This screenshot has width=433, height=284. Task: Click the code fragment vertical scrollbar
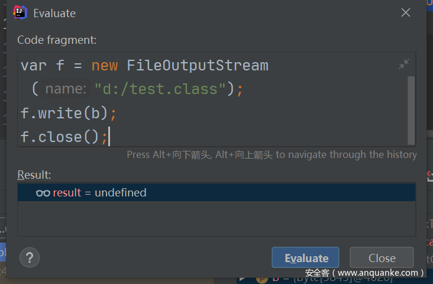pyautogui.click(x=411, y=109)
